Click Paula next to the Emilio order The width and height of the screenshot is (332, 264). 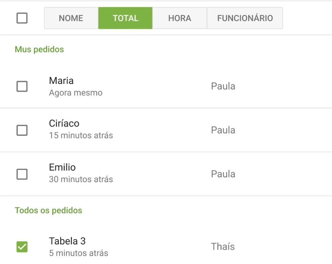click(223, 174)
